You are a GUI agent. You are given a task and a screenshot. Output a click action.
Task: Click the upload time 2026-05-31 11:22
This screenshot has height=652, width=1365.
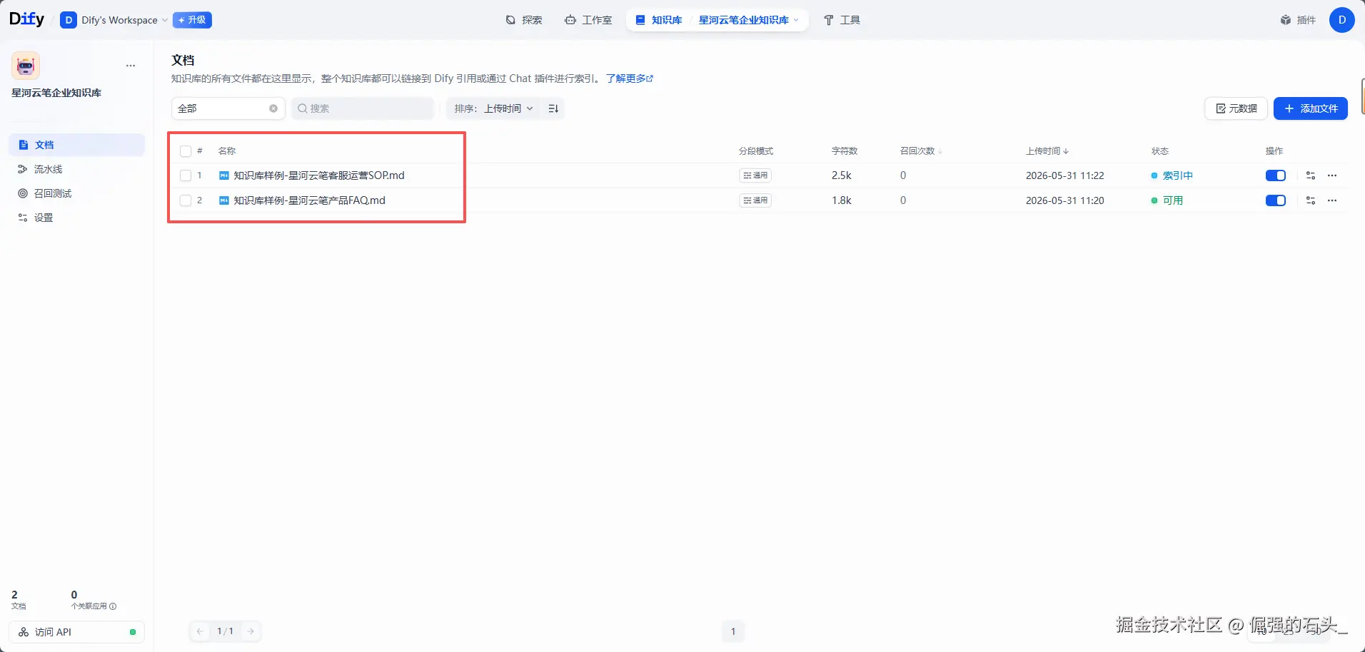point(1065,175)
